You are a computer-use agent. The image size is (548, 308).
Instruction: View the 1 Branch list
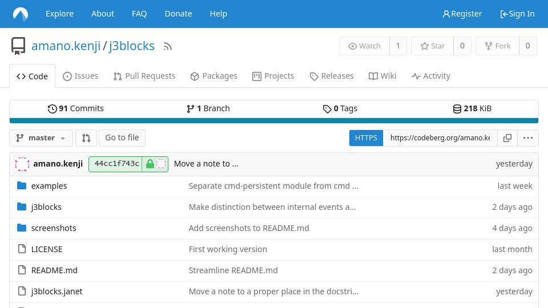point(208,108)
